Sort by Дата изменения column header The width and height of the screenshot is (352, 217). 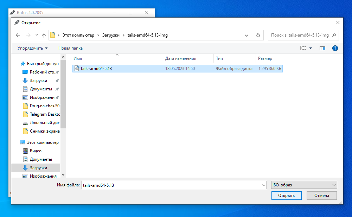point(181,58)
